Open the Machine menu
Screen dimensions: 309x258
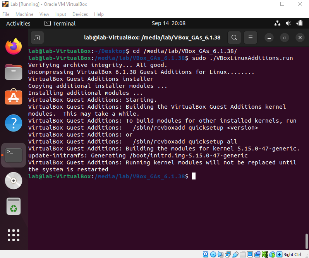[24, 14]
